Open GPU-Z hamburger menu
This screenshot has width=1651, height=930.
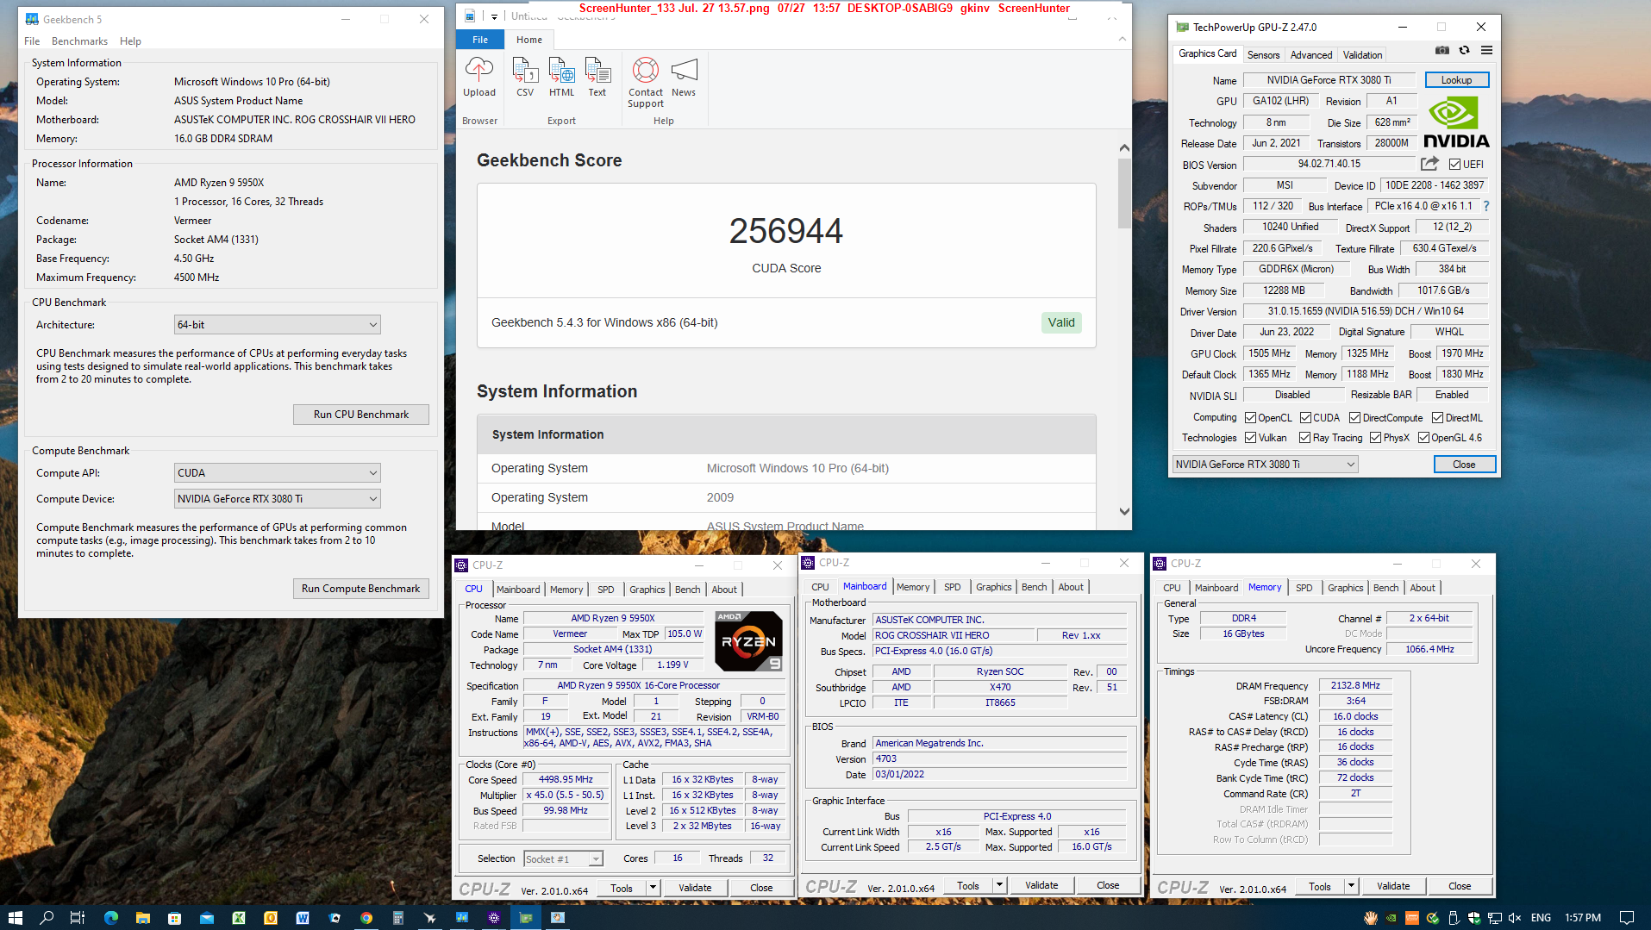1486,50
